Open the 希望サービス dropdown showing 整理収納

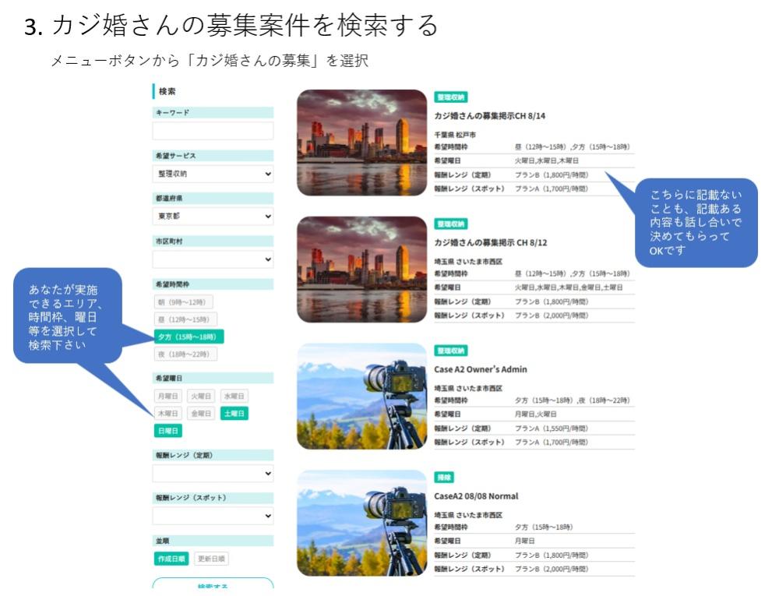point(213,174)
